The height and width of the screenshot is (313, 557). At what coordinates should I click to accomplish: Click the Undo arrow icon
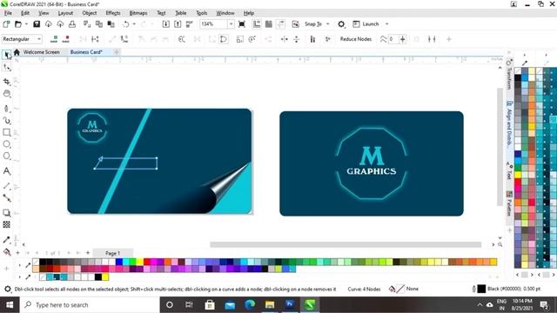tap(125, 24)
